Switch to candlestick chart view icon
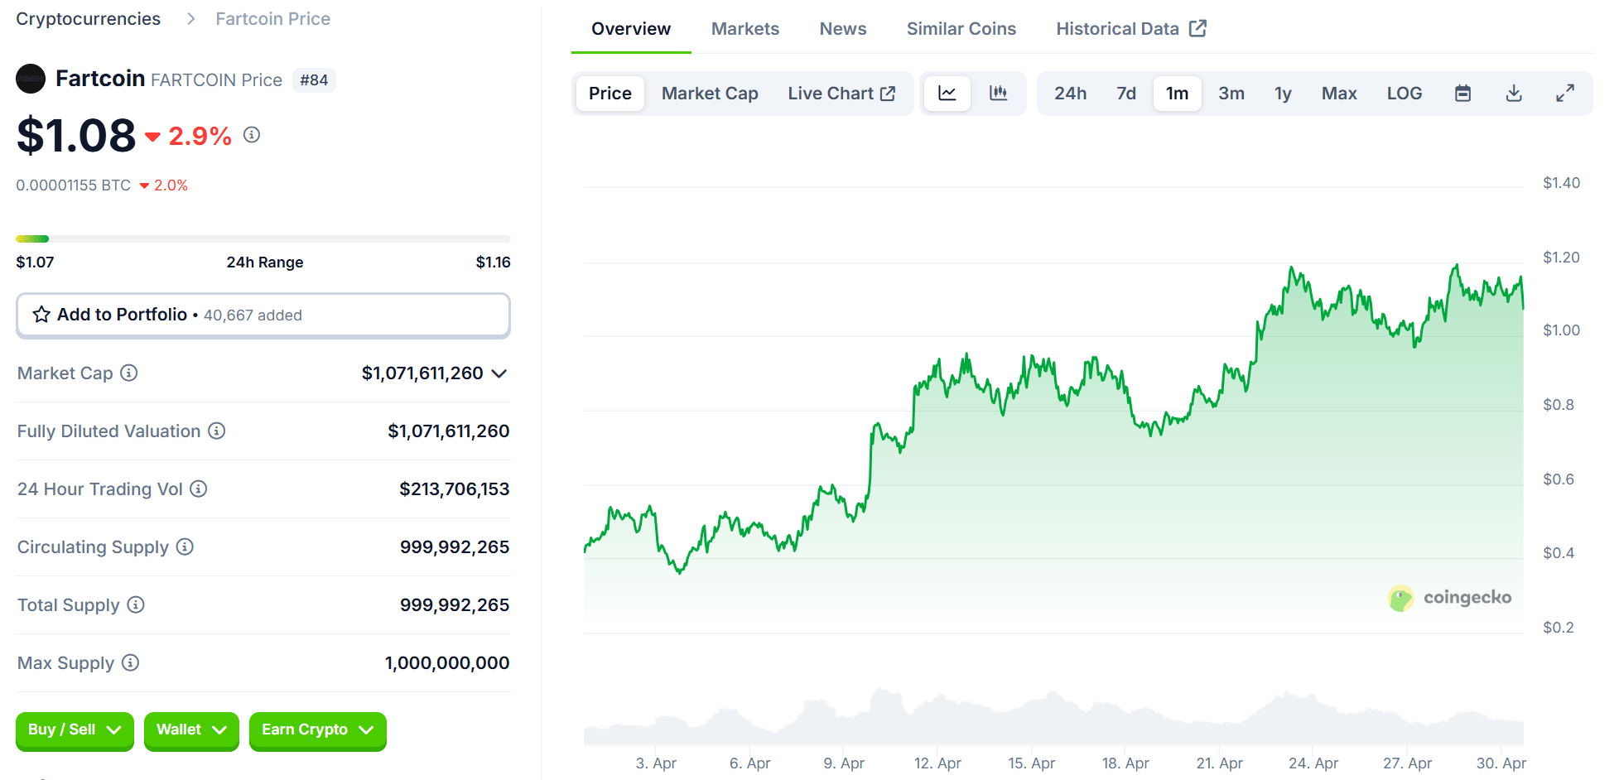 click(999, 93)
